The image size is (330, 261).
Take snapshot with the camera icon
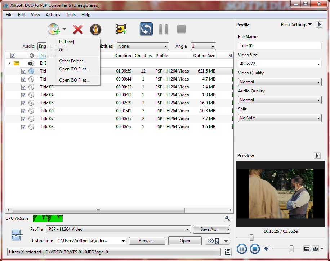(x=315, y=249)
